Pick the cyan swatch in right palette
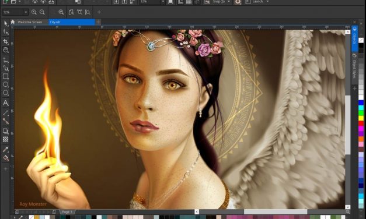This screenshot has width=366, height=219. click(x=361, y=108)
